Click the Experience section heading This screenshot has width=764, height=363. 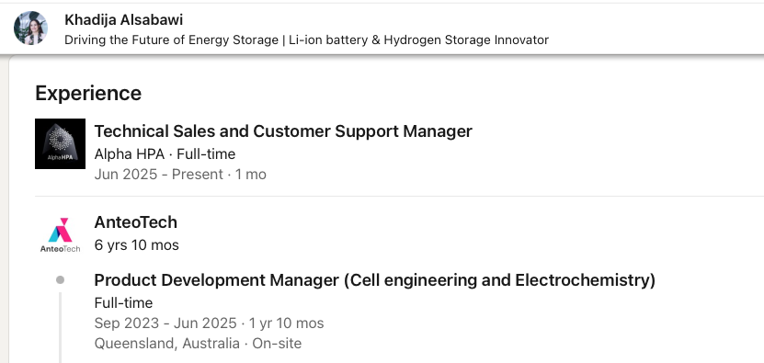88,93
